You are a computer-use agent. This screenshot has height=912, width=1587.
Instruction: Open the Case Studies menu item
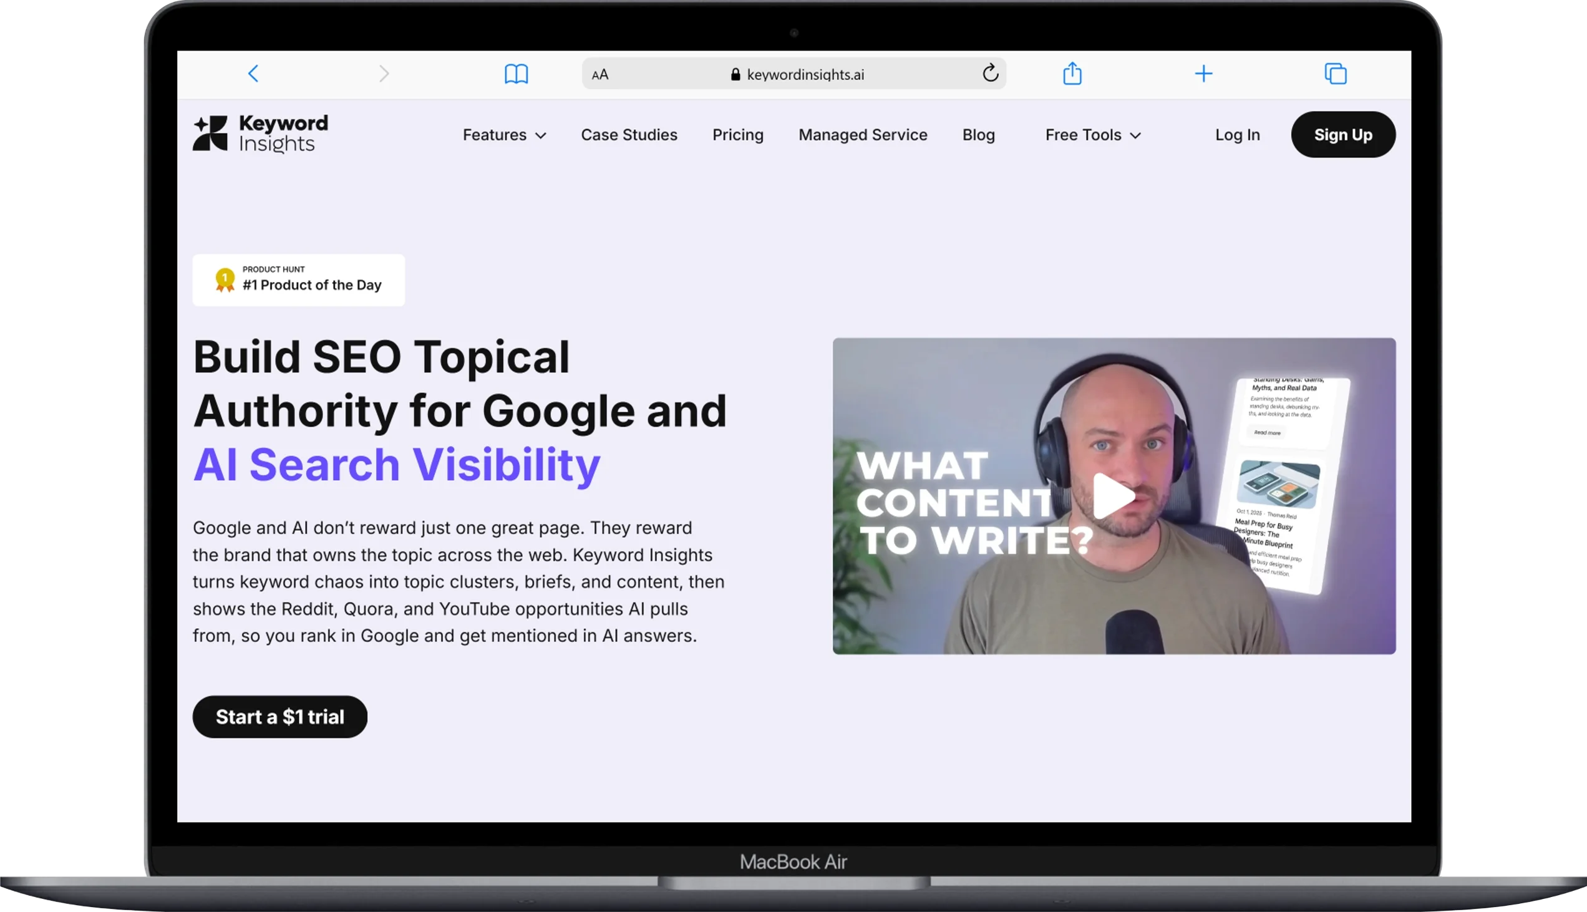(629, 135)
